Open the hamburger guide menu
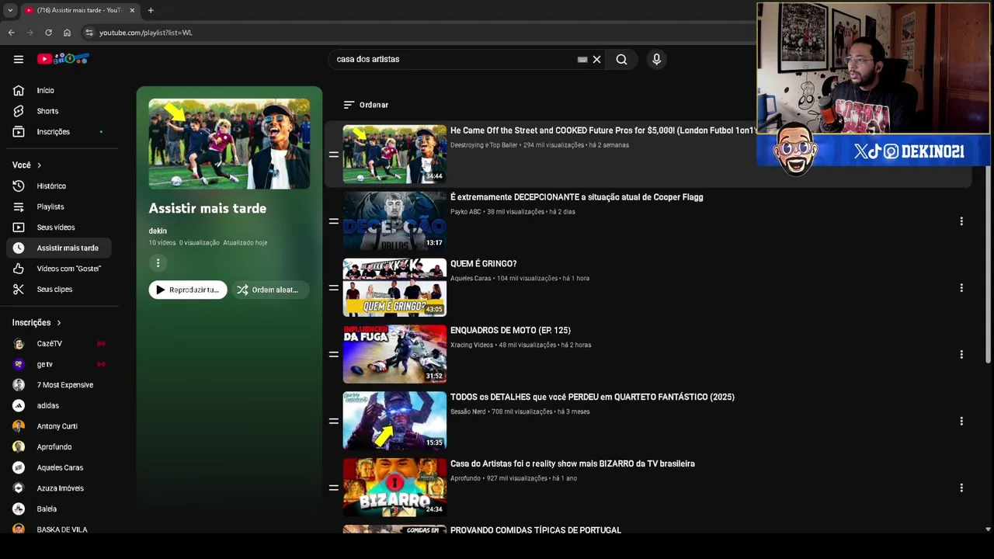Viewport: 994px width, 559px height. pos(18,59)
